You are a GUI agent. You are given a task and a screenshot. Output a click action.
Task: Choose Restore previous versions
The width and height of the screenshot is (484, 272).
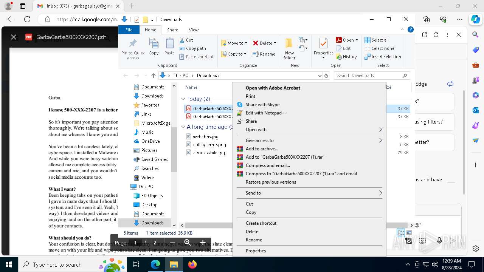(309, 182)
